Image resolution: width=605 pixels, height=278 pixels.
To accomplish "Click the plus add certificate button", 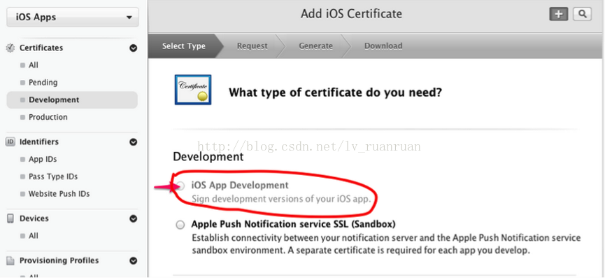I will click(x=559, y=15).
